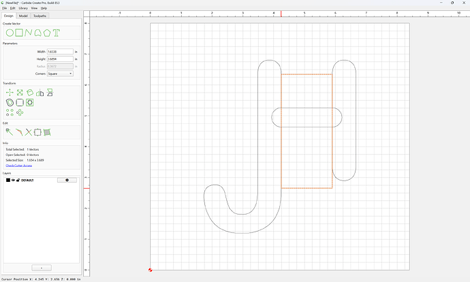Open the Circular Array tool
470x282 pixels.
tap(20, 112)
